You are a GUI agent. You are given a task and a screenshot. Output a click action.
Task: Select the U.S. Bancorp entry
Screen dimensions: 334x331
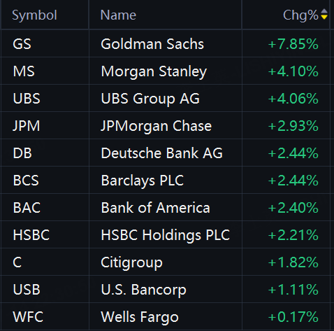(143, 290)
